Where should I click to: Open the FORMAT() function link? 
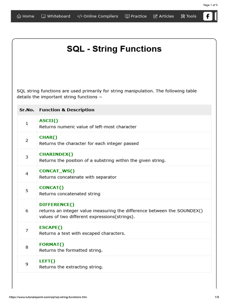(52, 244)
